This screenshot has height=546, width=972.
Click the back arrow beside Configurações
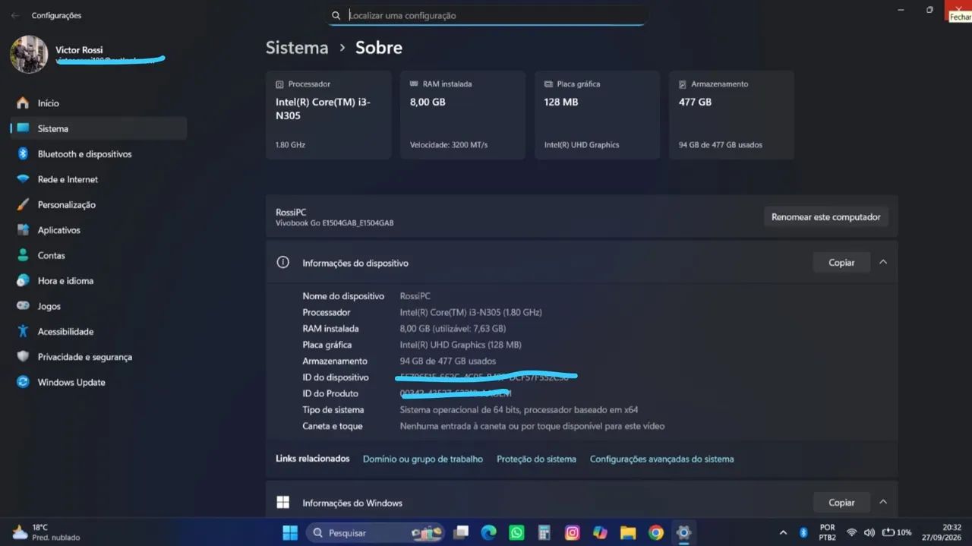coord(15,15)
